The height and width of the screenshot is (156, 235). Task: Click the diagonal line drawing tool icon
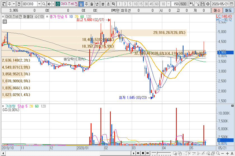pos(203,153)
